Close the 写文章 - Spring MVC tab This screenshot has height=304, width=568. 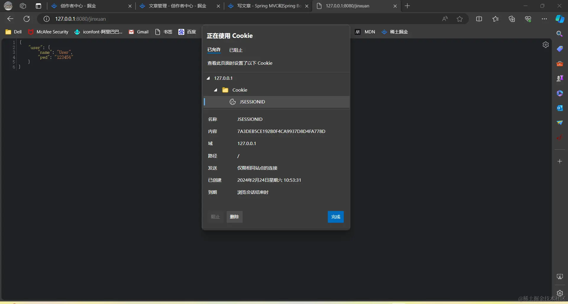[307, 6]
